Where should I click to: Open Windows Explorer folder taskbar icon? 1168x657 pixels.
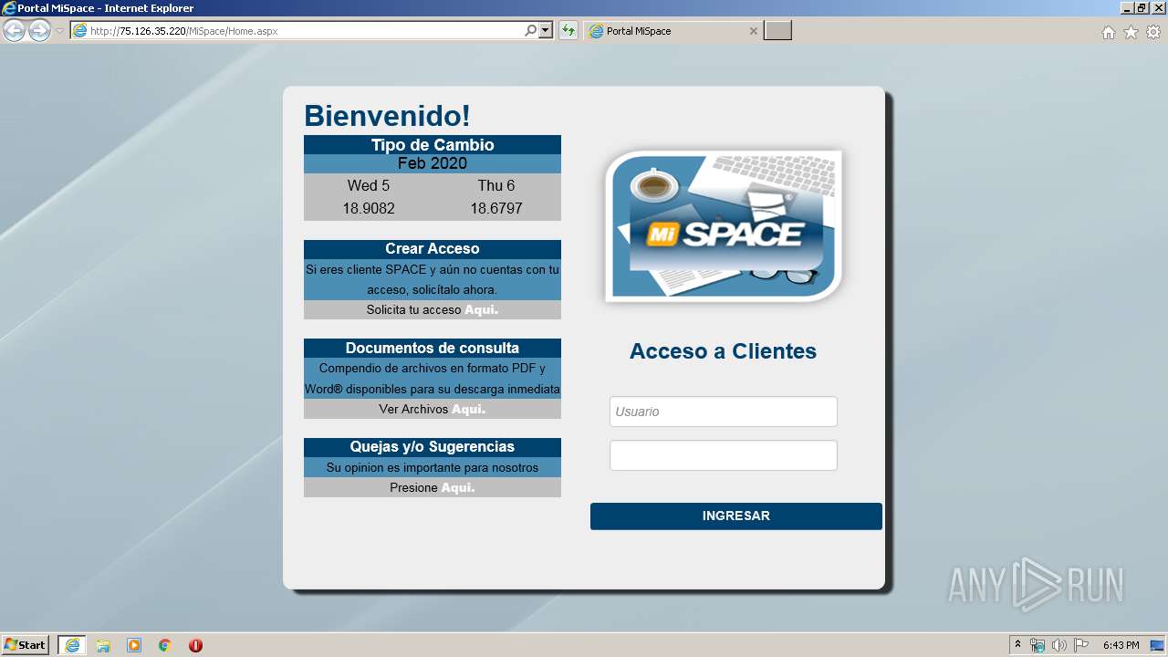pos(103,645)
